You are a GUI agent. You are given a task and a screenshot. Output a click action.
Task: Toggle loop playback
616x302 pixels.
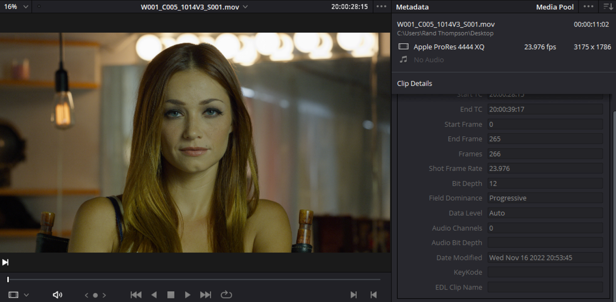pos(226,295)
